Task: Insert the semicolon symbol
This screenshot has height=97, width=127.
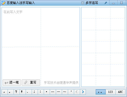Action: tap(35, 92)
